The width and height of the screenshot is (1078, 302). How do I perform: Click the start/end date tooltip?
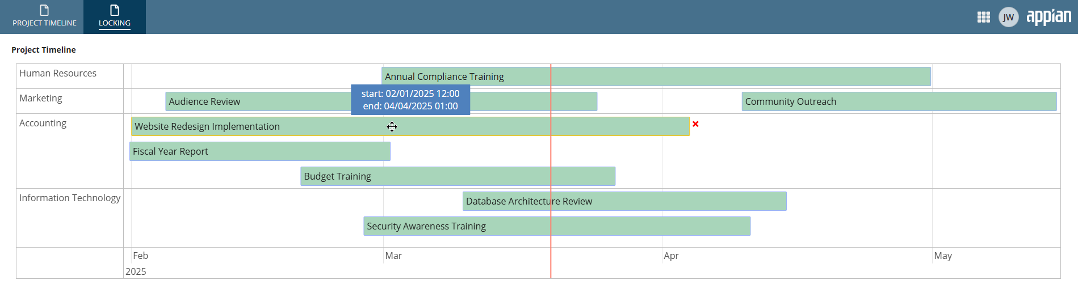coord(410,100)
